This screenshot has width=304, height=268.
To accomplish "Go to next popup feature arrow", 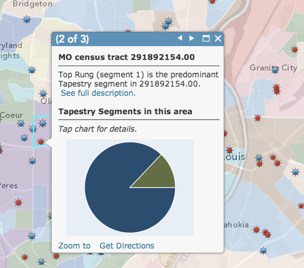I will [x=191, y=38].
